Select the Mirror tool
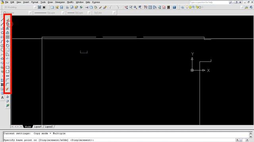This screenshot has width=254, height=142. (x=8, y=28)
